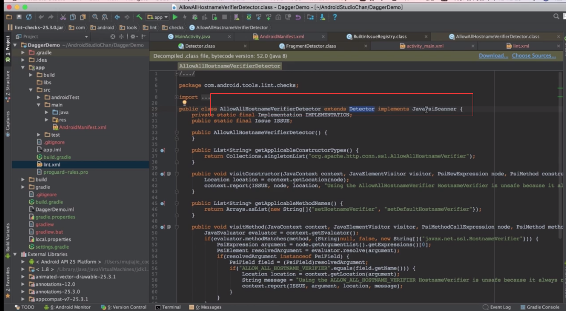The height and width of the screenshot is (311, 566).
Task: Expand the .idea folder
Action: [x=23, y=60]
